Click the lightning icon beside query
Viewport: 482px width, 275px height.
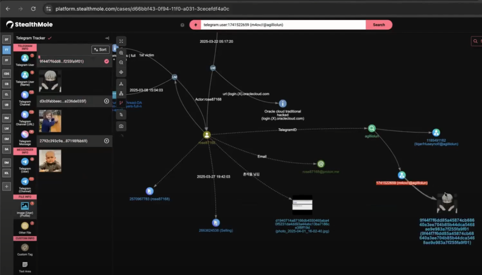[x=195, y=25]
